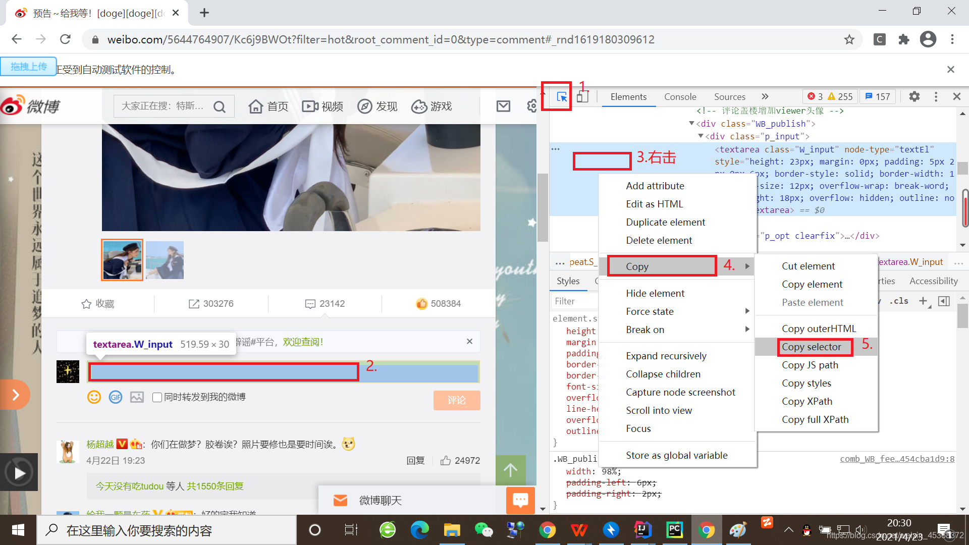Check 同时转发到我的微博 checkbox
Screen dimensions: 969x545
pos(157,398)
